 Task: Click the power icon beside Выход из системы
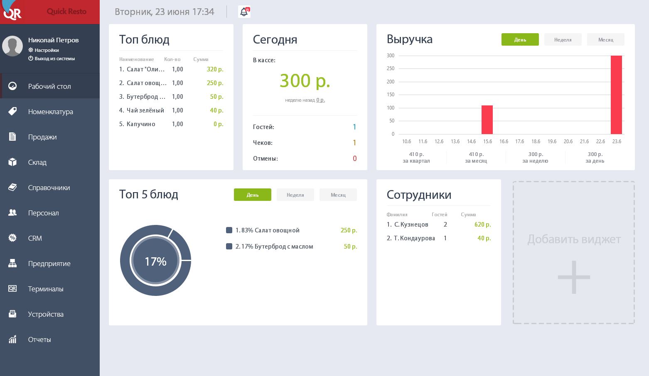tap(31, 59)
